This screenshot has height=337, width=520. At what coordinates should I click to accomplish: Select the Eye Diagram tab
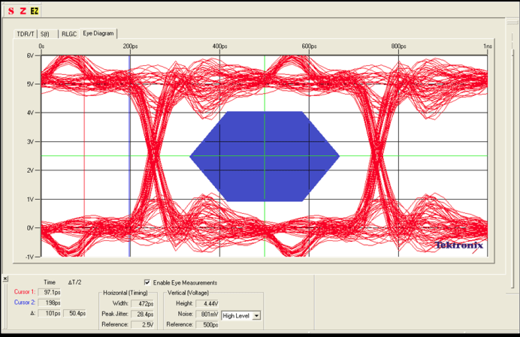coord(98,34)
